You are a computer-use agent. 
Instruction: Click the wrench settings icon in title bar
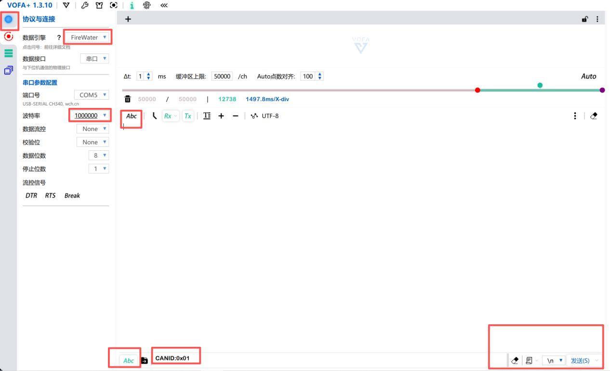85,5
